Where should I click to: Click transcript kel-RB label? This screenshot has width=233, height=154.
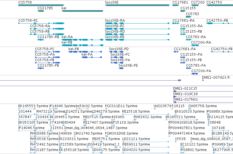click(67, 42)
